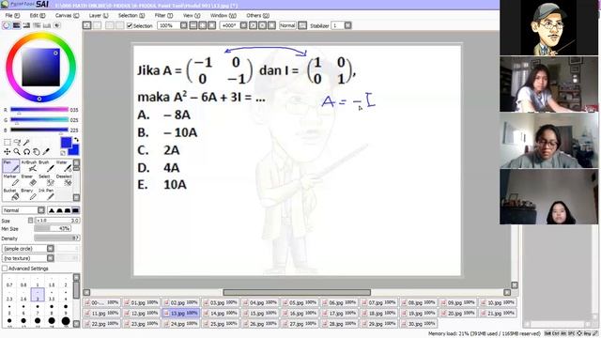Open the Stabilizer value dropdown
The height and width of the screenshot is (338, 601).
click(x=347, y=25)
